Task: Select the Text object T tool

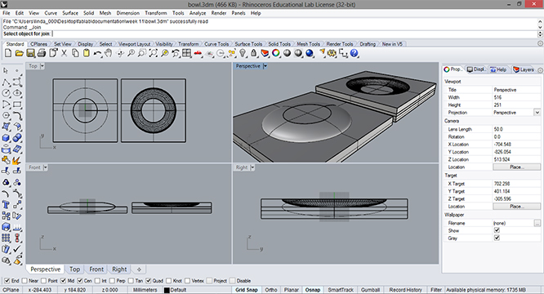Action: pos(6,204)
